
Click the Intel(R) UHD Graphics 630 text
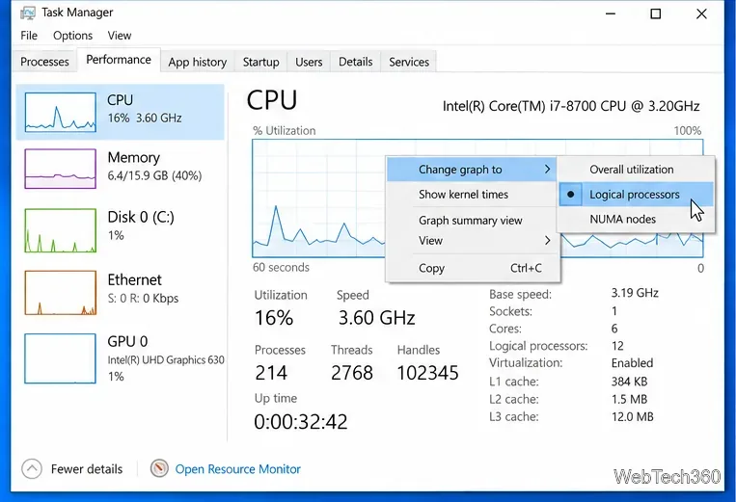tap(166, 360)
